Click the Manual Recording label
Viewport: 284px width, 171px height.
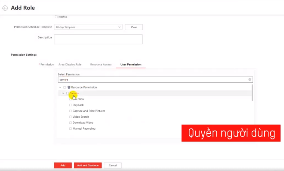click(x=84, y=129)
